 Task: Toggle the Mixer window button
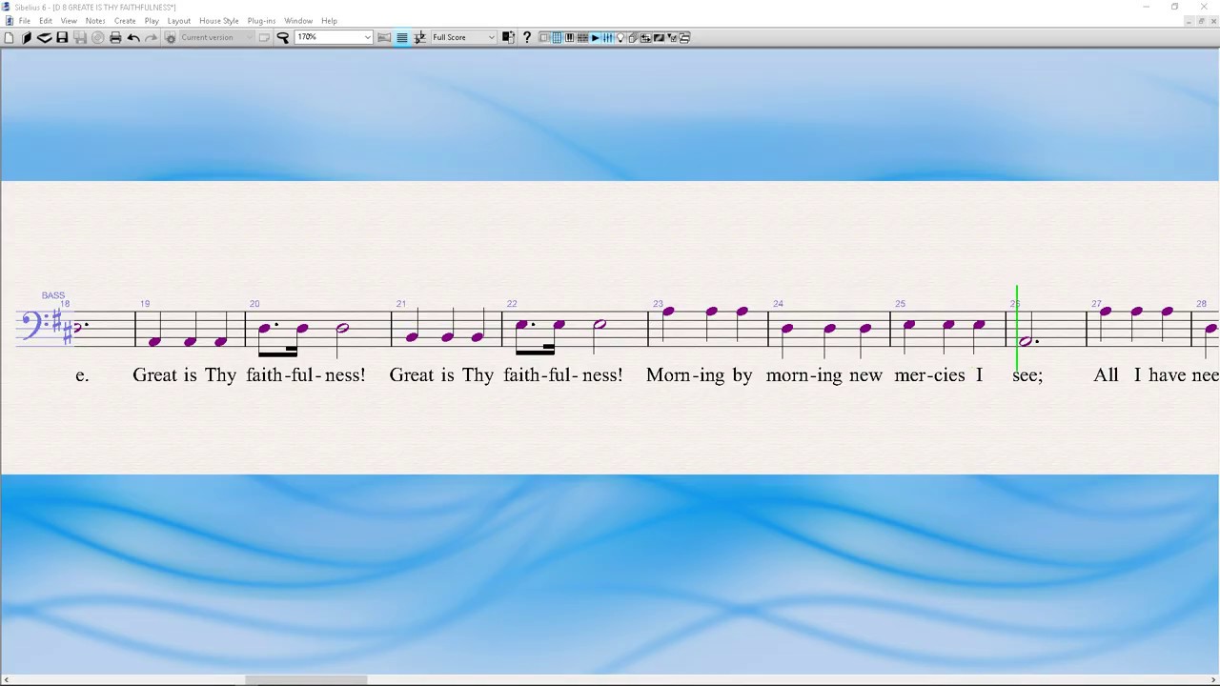tap(607, 37)
